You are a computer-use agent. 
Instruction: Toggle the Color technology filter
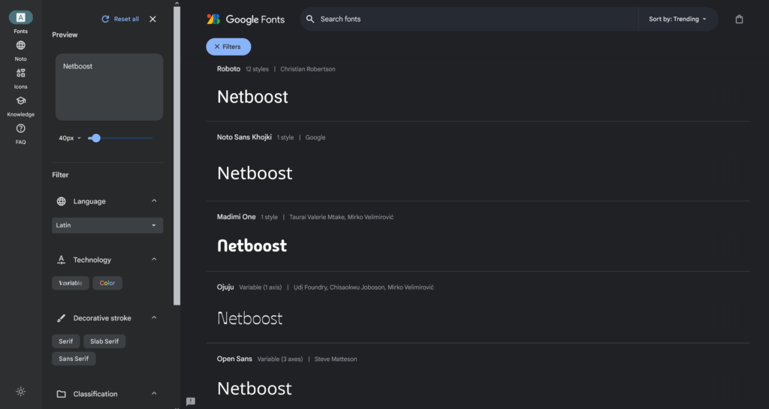pos(107,283)
